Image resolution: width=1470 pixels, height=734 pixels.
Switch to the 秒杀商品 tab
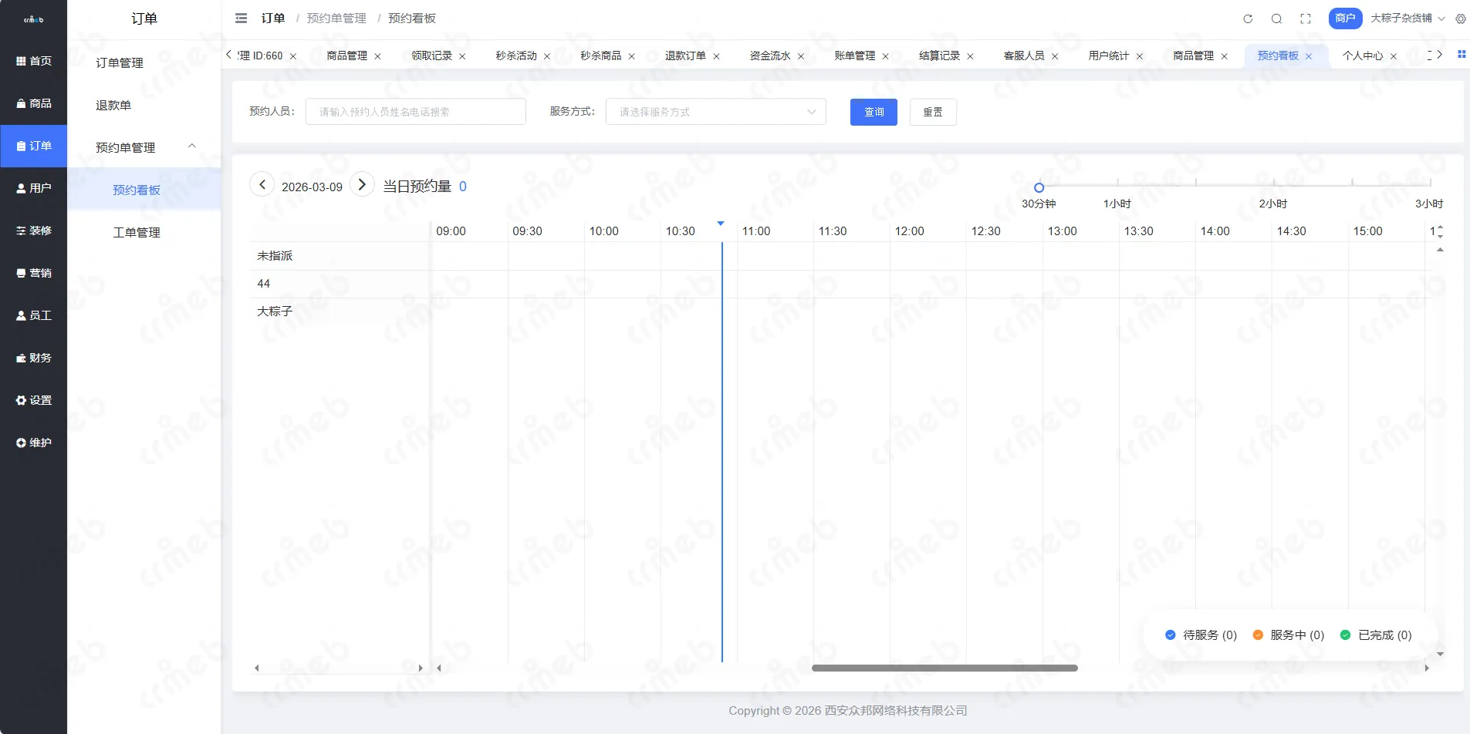(x=600, y=56)
